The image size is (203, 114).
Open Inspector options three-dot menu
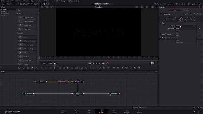201,7
